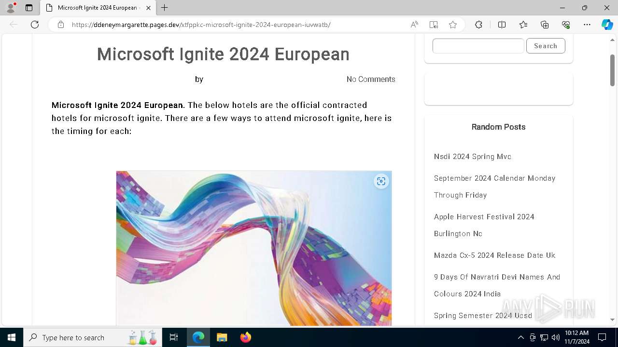The image size is (618, 347).
Task: Launch Copilot sidebar
Action: point(607,25)
